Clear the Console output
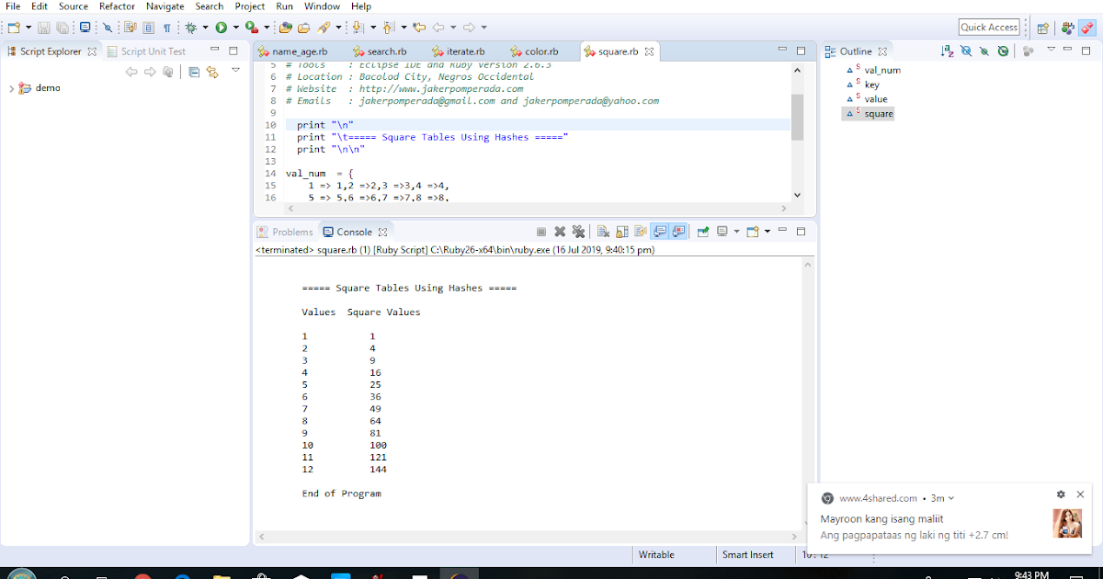The height and width of the screenshot is (579, 1103). tap(602, 232)
